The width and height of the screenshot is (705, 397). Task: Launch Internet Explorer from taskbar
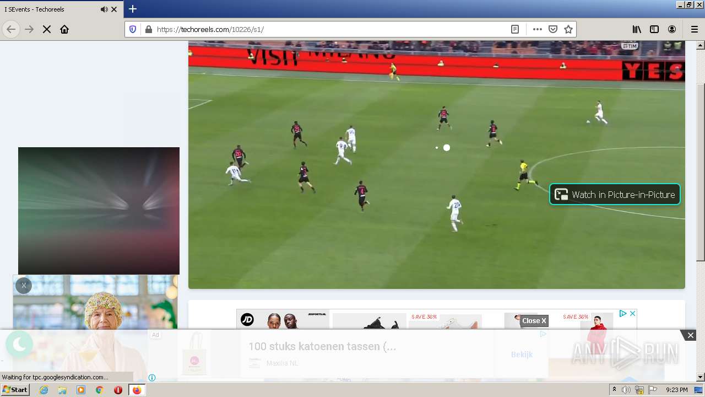(x=44, y=390)
